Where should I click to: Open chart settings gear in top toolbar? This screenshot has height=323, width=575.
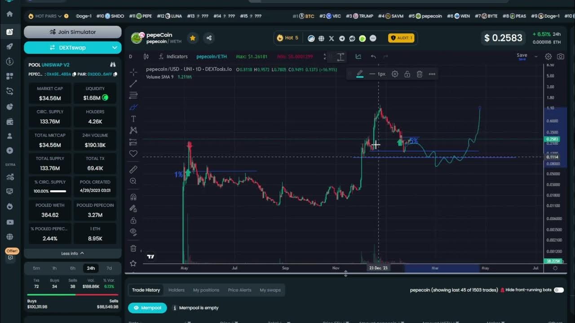tap(548, 57)
